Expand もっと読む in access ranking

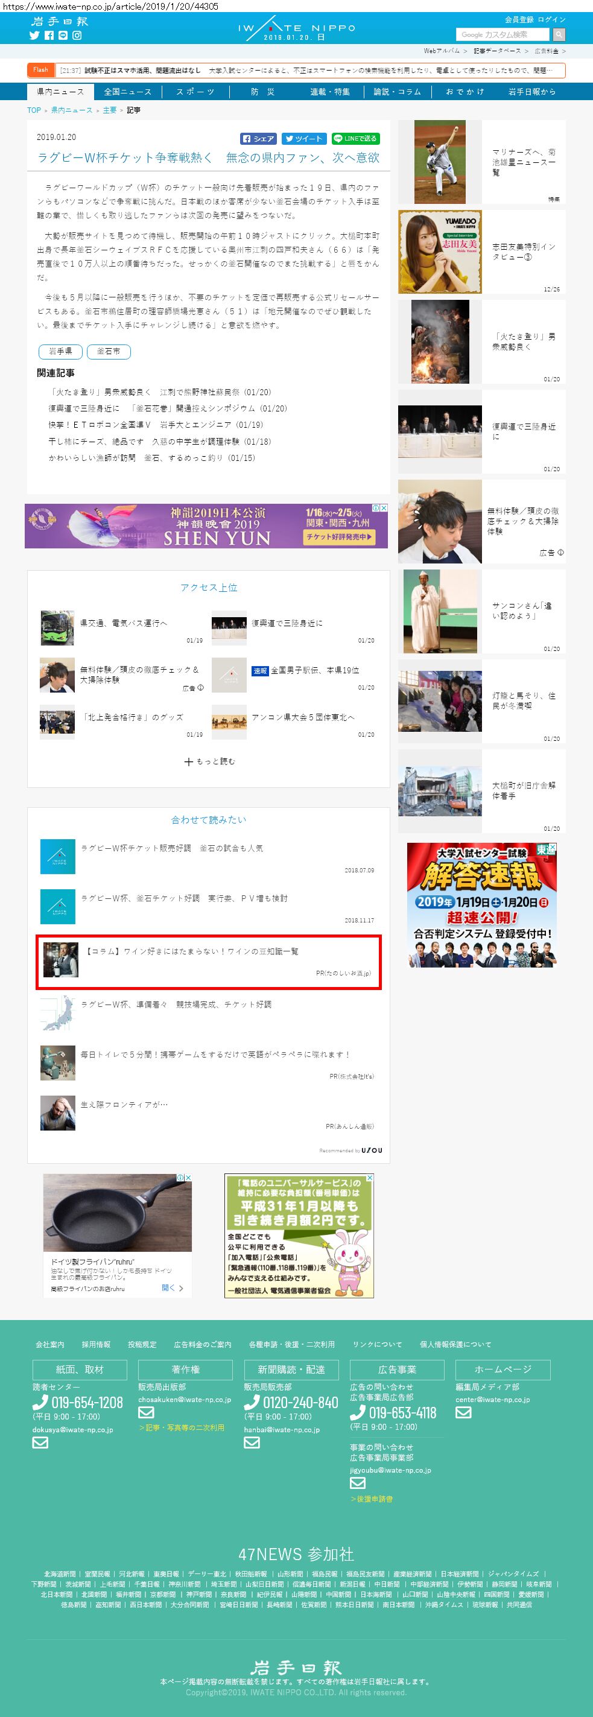pyautogui.click(x=209, y=761)
